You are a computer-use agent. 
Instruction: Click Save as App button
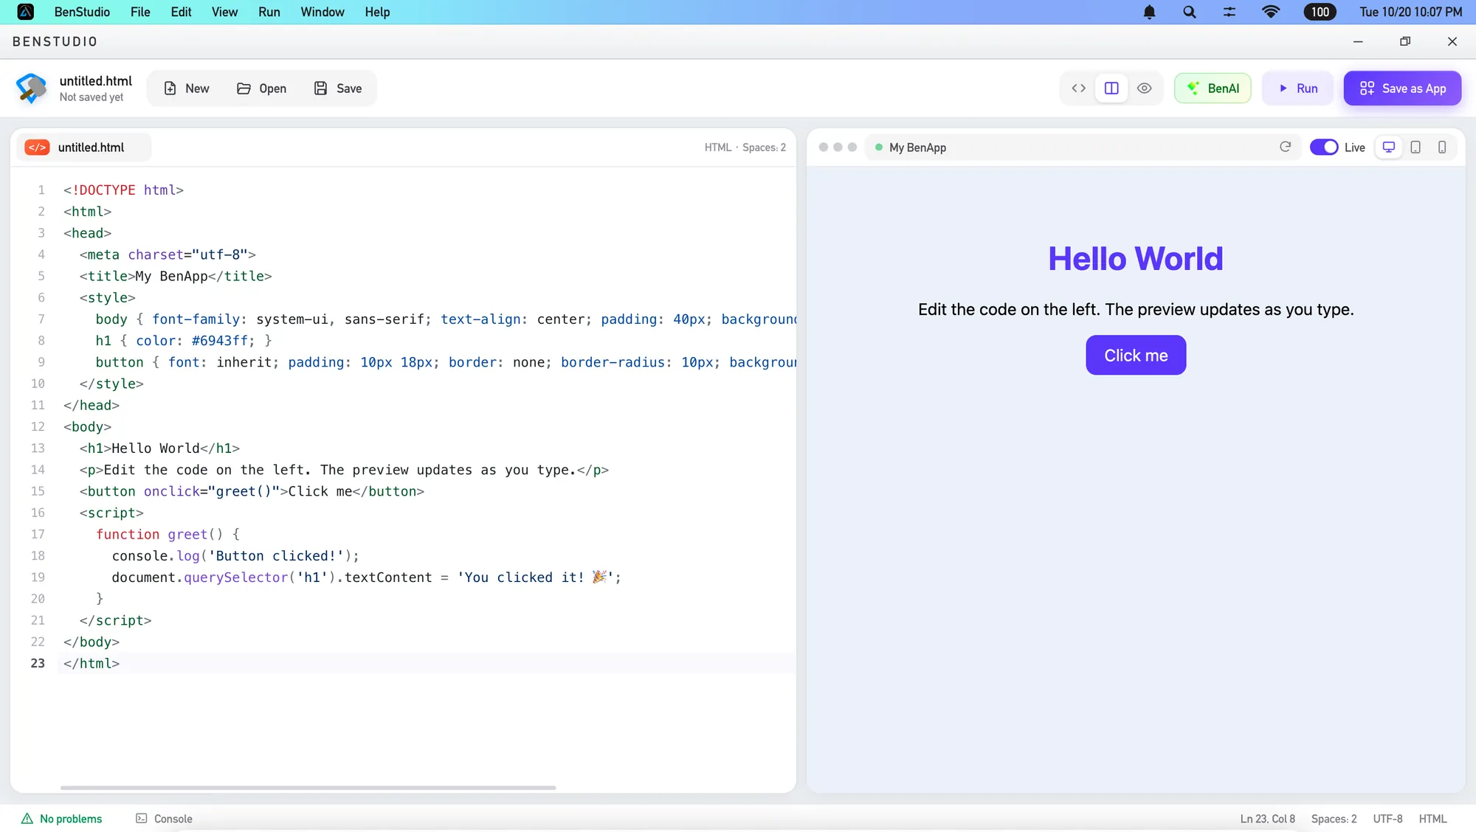1402,89
